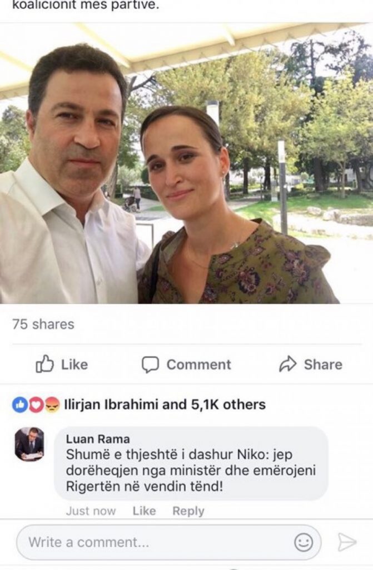
Task: Open the emoji smiley picker
Action: coord(304,542)
